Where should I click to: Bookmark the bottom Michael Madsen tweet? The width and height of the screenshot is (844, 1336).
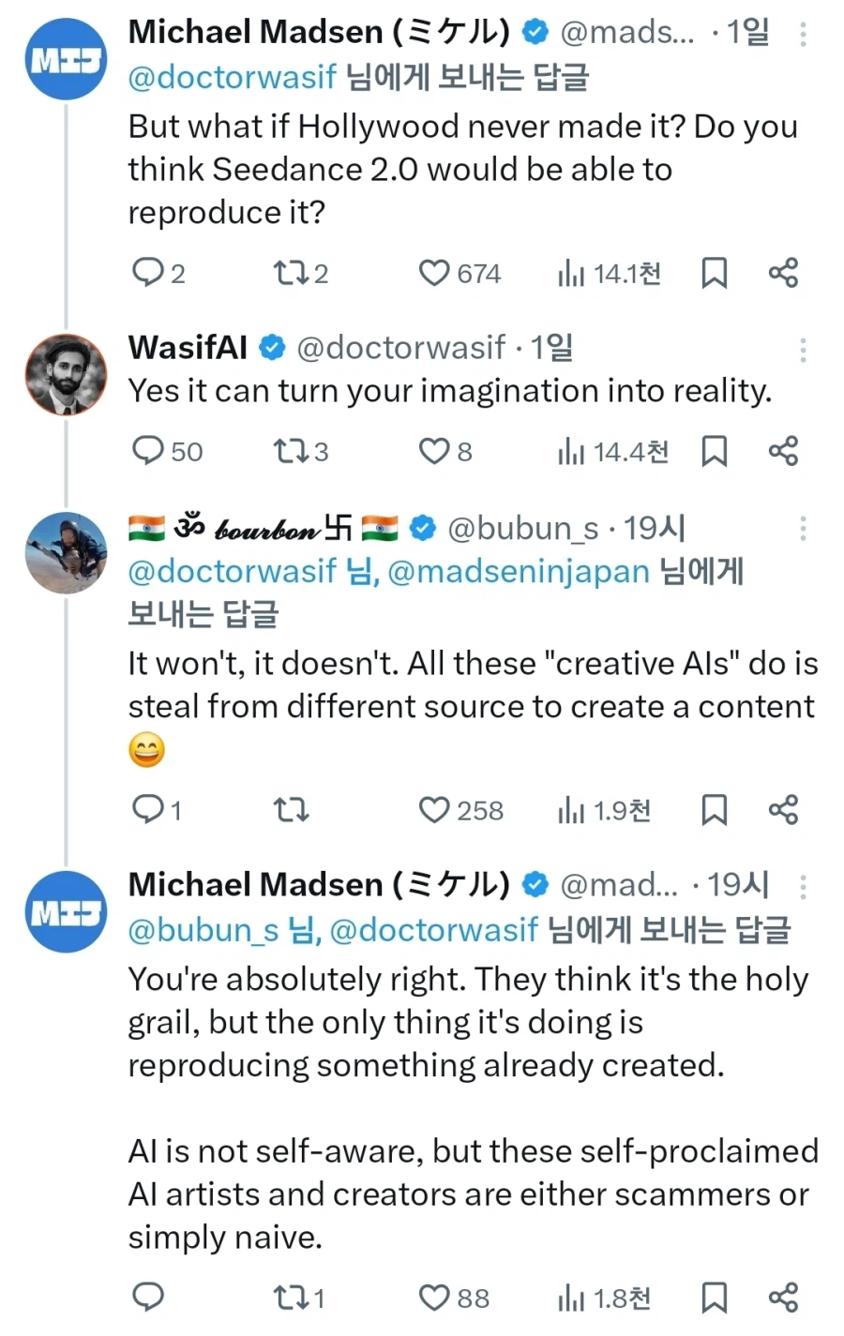[715, 1298]
